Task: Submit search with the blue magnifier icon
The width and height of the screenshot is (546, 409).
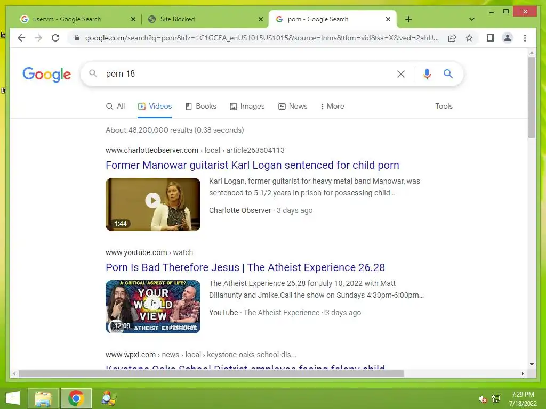Action: click(448, 73)
